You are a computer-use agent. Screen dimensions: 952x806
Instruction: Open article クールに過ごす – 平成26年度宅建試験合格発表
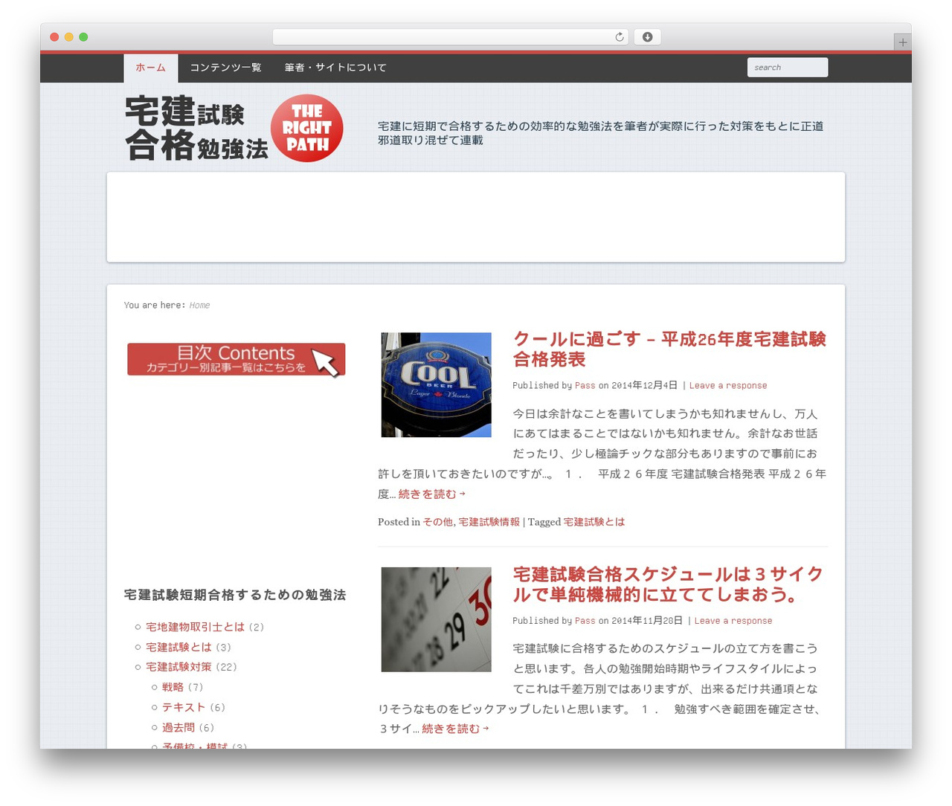click(669, 349)
